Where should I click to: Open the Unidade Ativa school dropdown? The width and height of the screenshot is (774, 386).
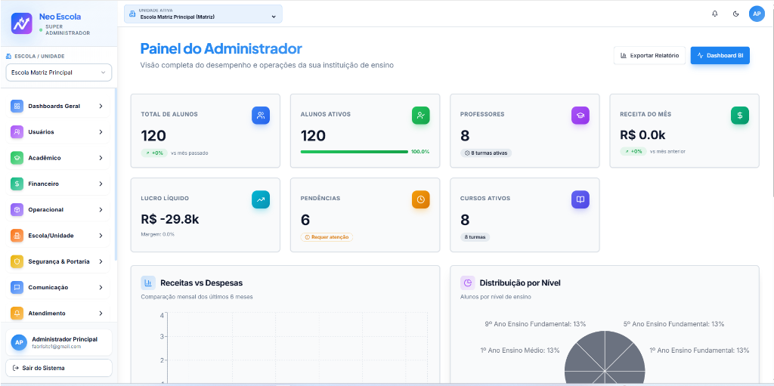[203, 14]
